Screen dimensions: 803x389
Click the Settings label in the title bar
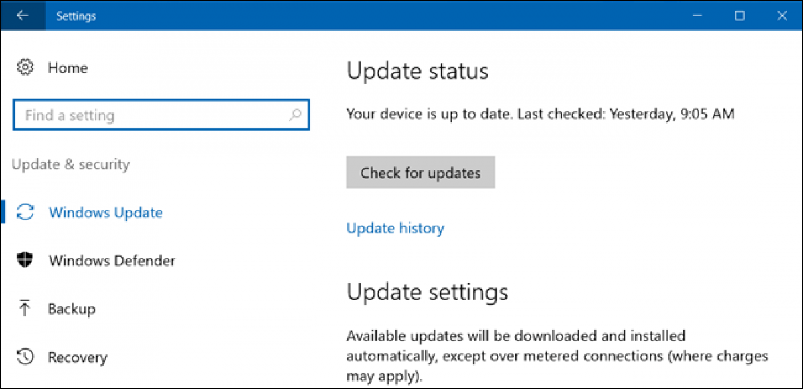[x=75, y=15]
